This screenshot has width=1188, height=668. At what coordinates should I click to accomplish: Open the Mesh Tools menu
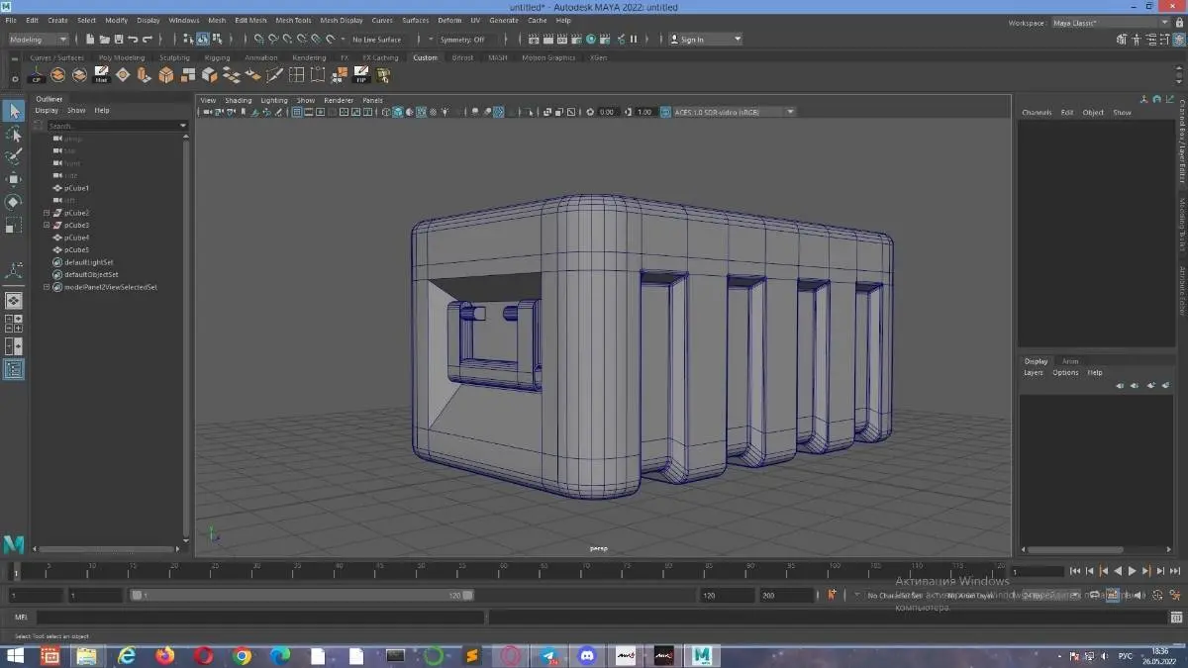tap(293, 20)
